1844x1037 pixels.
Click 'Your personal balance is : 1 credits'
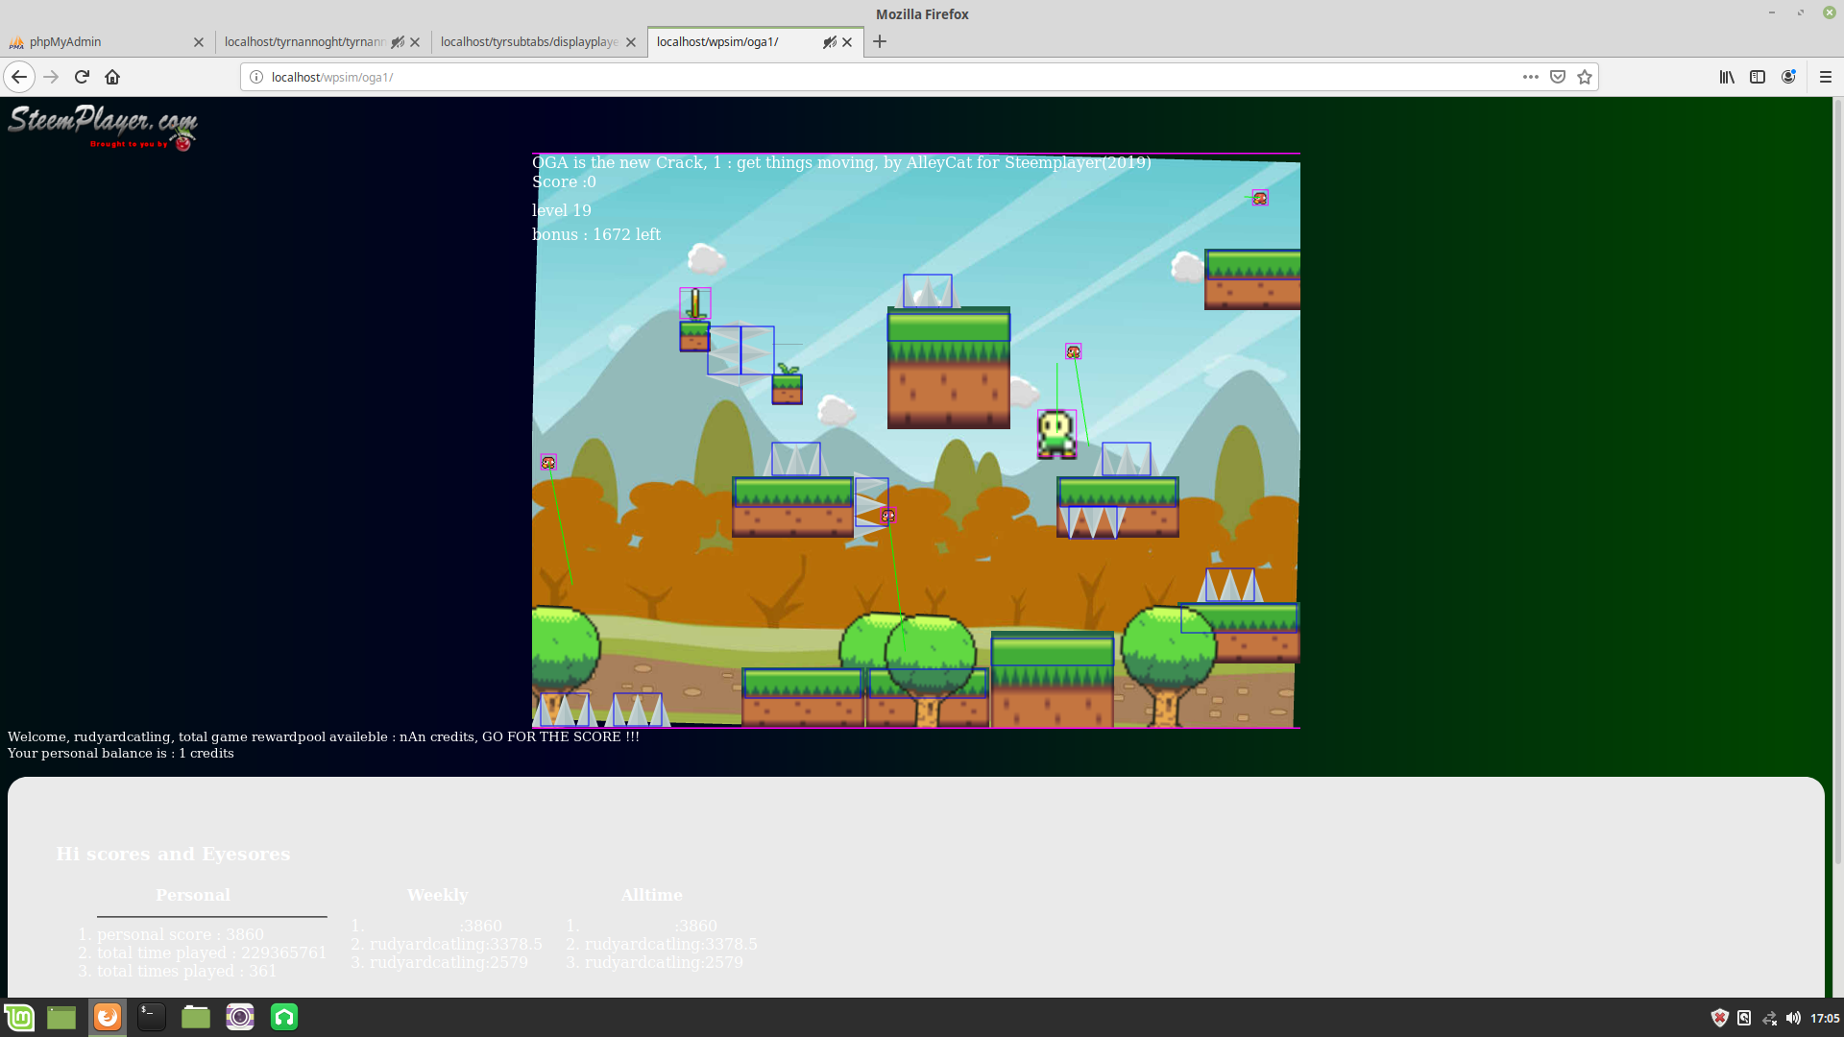coord(121,753)
